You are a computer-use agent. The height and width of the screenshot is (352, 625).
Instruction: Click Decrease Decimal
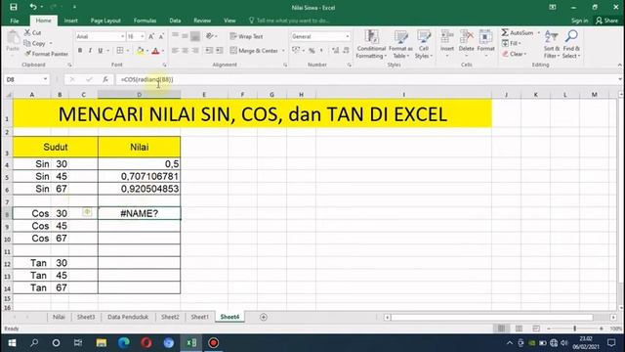coord(346,51)
